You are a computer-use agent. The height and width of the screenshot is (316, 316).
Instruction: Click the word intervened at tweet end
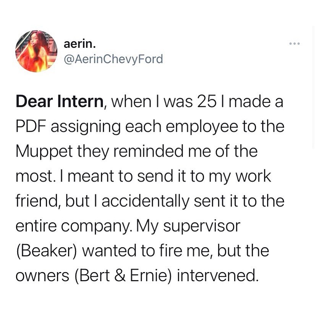[x=218, y=275]
